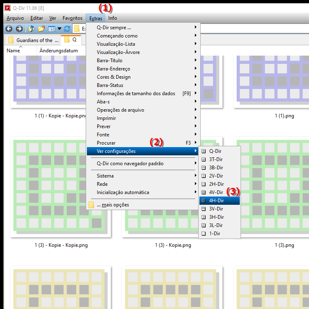Switch to the Guardians of the ... tab
This screenshot has width=309, height=309.
point(33,40)
